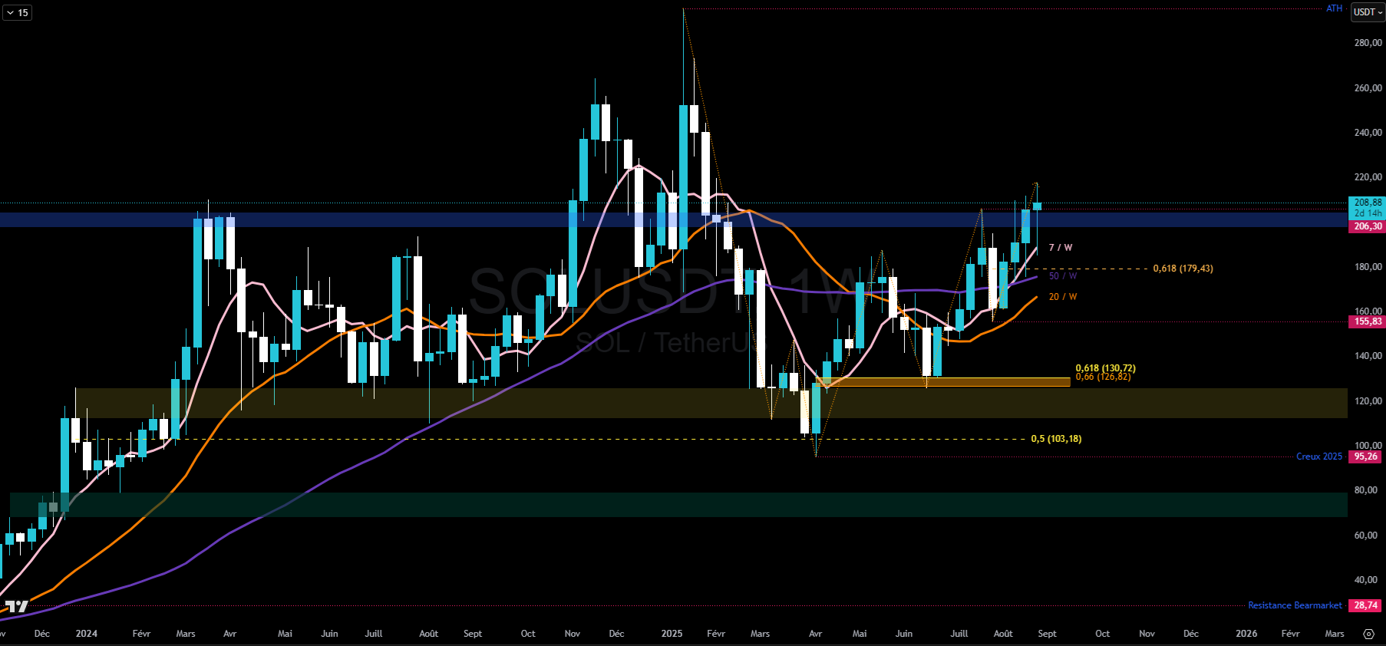Select the 28,74 price axis label
This screenshot has width=1386, height=646.
(1366, 605)
